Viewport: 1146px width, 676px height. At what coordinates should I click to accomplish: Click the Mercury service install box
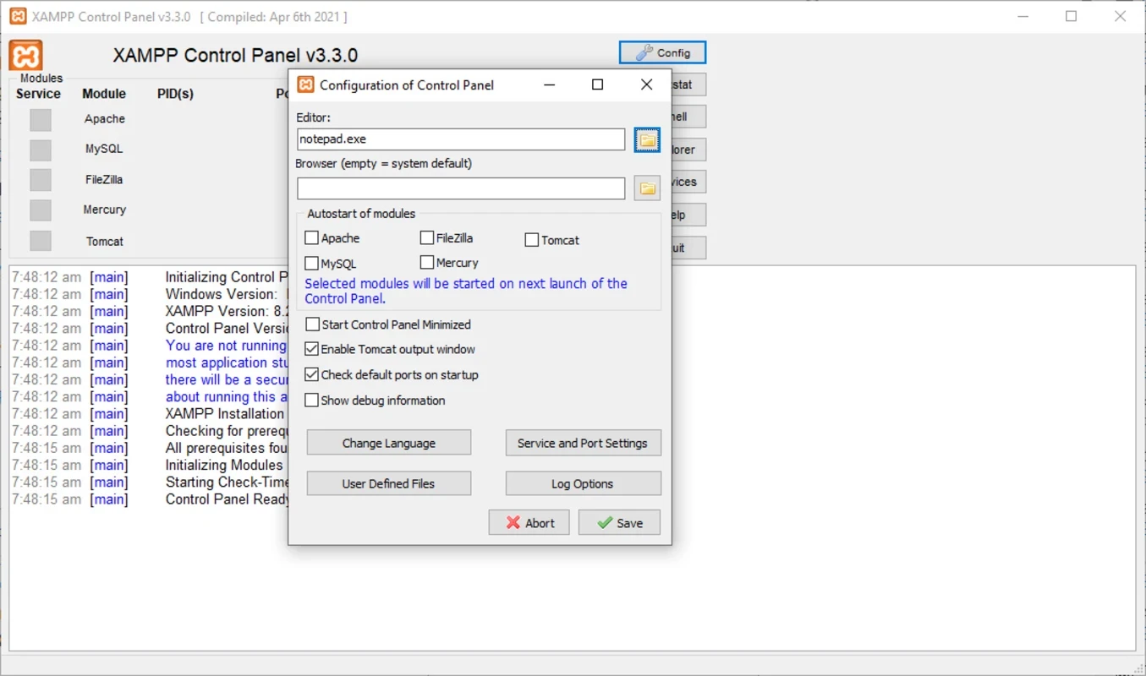[41, 210]
